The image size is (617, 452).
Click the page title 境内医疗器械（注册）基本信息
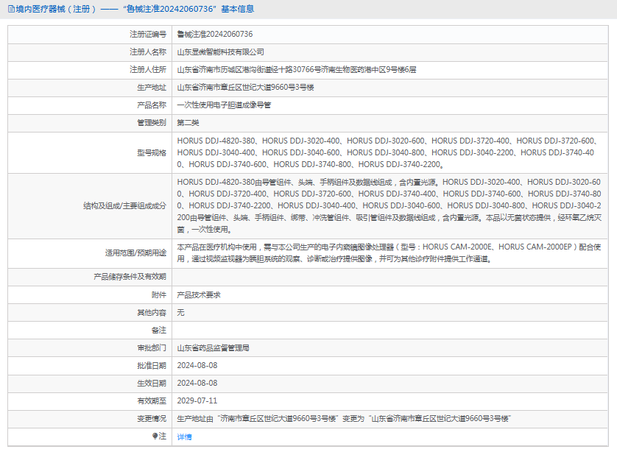[135, 9]
